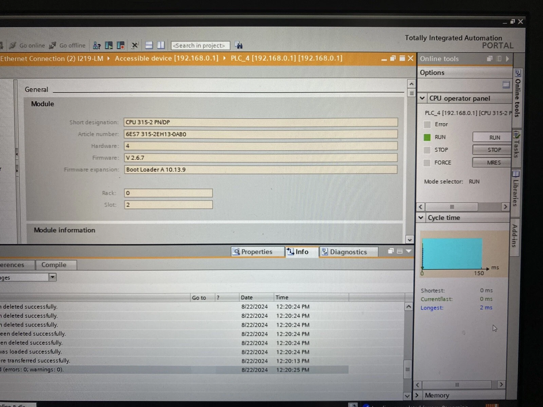Image resolution: width=543 pixels, height=407 pixels.
Task: Click the cross-reference X toolbar icon
Action: point(135,45)
